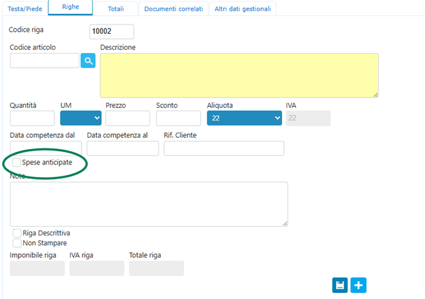This screenshot has height=299, width=425.
Task: Focus the Rif. Cliente field
Action: click(x=224, y=148)
